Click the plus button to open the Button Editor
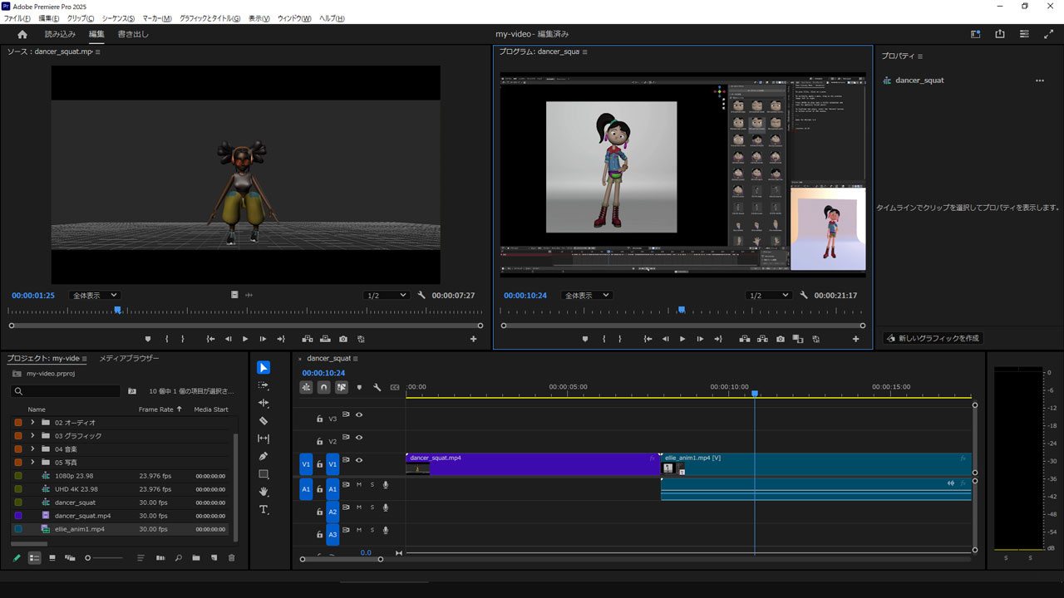This screenshot has height=598, width=1064. [x=855, y=339]
